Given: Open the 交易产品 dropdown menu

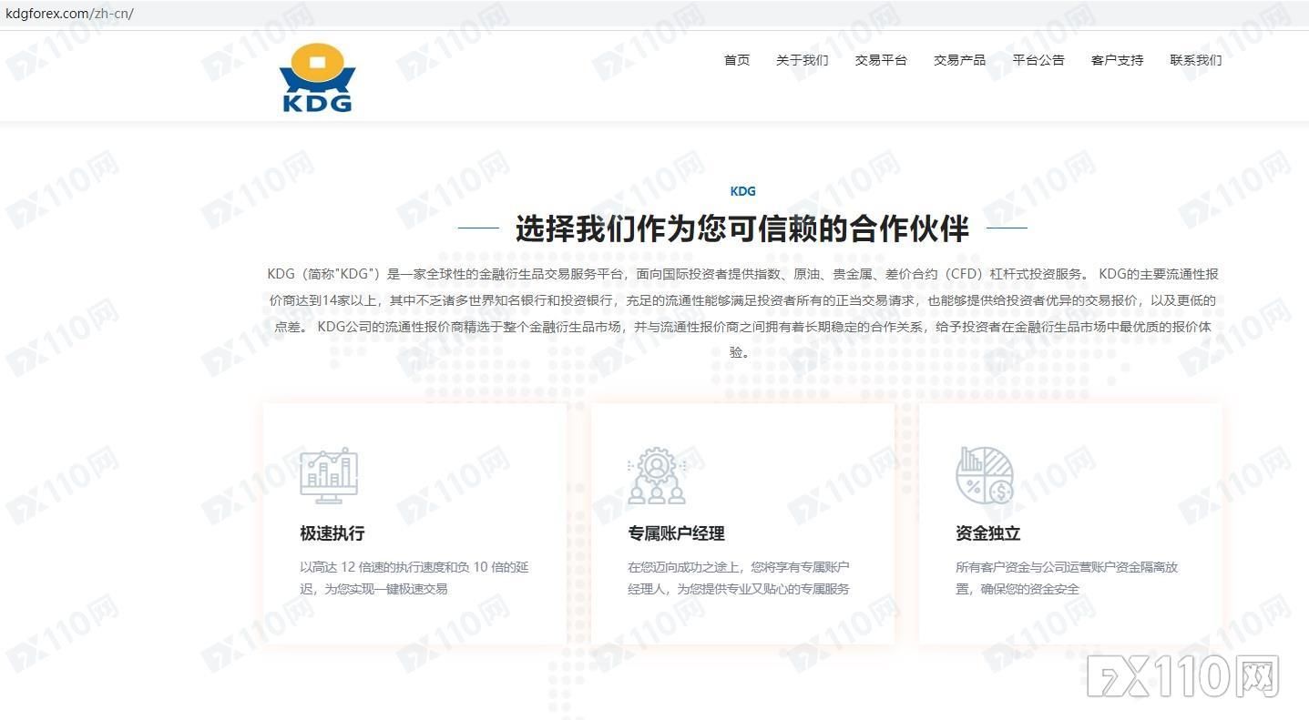Looking at the screenshot, I should pyautogui.click(x=959, y=60).
